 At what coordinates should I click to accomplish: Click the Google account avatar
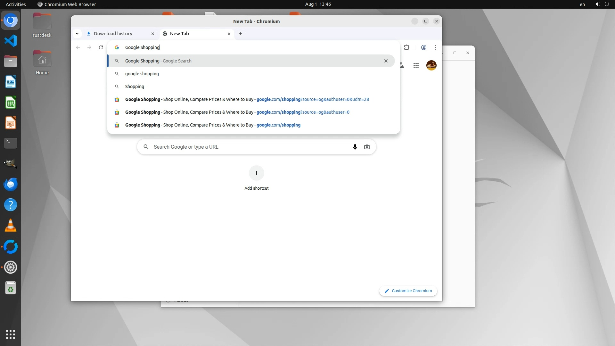[431, 65]
